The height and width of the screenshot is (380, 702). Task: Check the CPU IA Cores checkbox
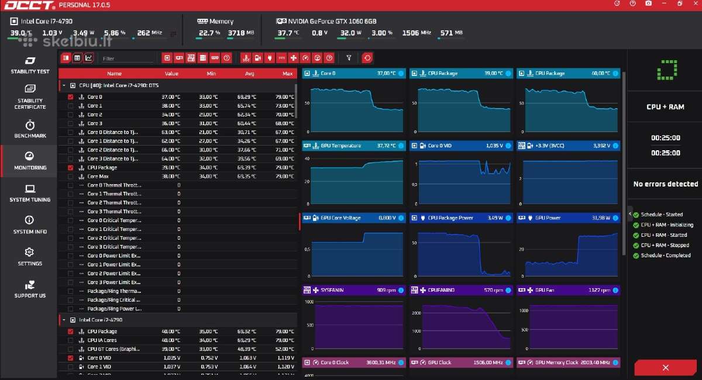(x=71, y=340)
